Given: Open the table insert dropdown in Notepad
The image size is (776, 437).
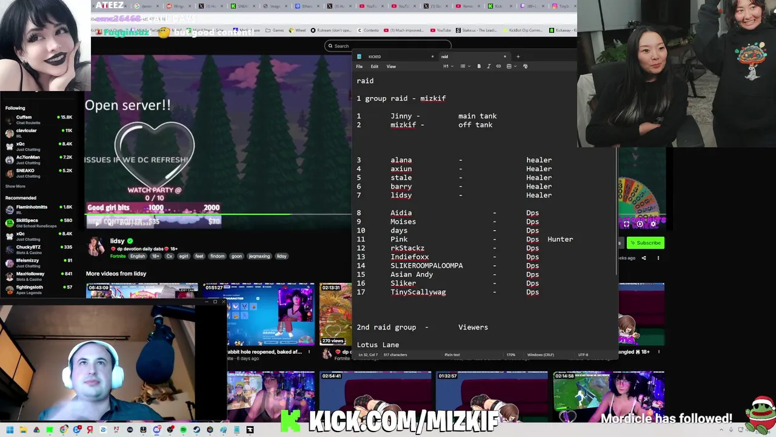Looking at the screenshot, I should [510, 66].
